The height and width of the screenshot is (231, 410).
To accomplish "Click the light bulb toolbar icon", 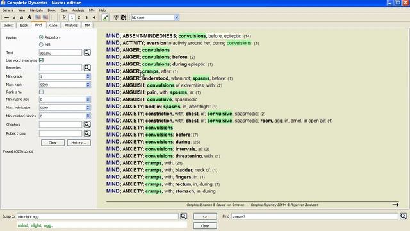I will [x=116, y=17].
